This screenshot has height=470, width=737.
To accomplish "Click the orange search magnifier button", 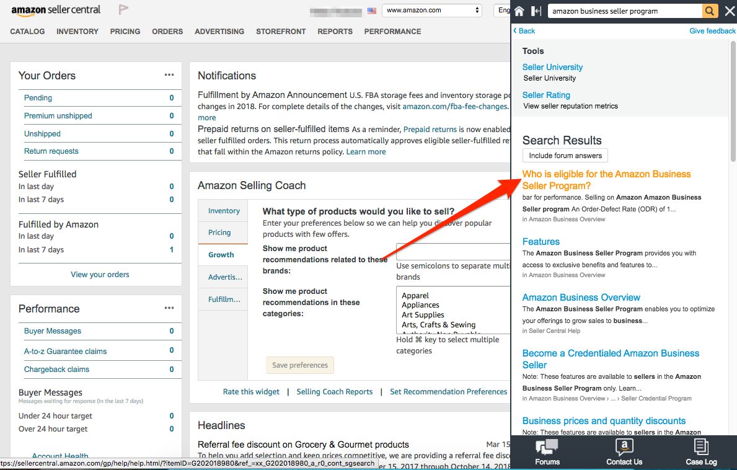I will [x=710, y=11].
